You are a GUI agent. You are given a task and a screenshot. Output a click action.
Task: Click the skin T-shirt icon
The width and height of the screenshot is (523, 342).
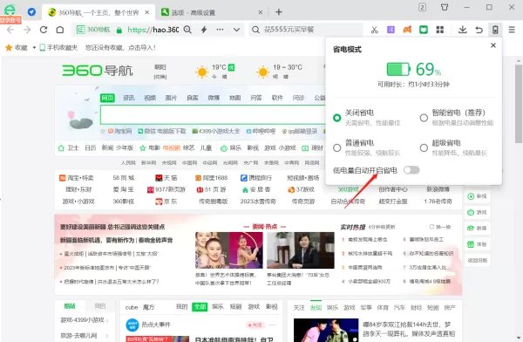point(445,7)
